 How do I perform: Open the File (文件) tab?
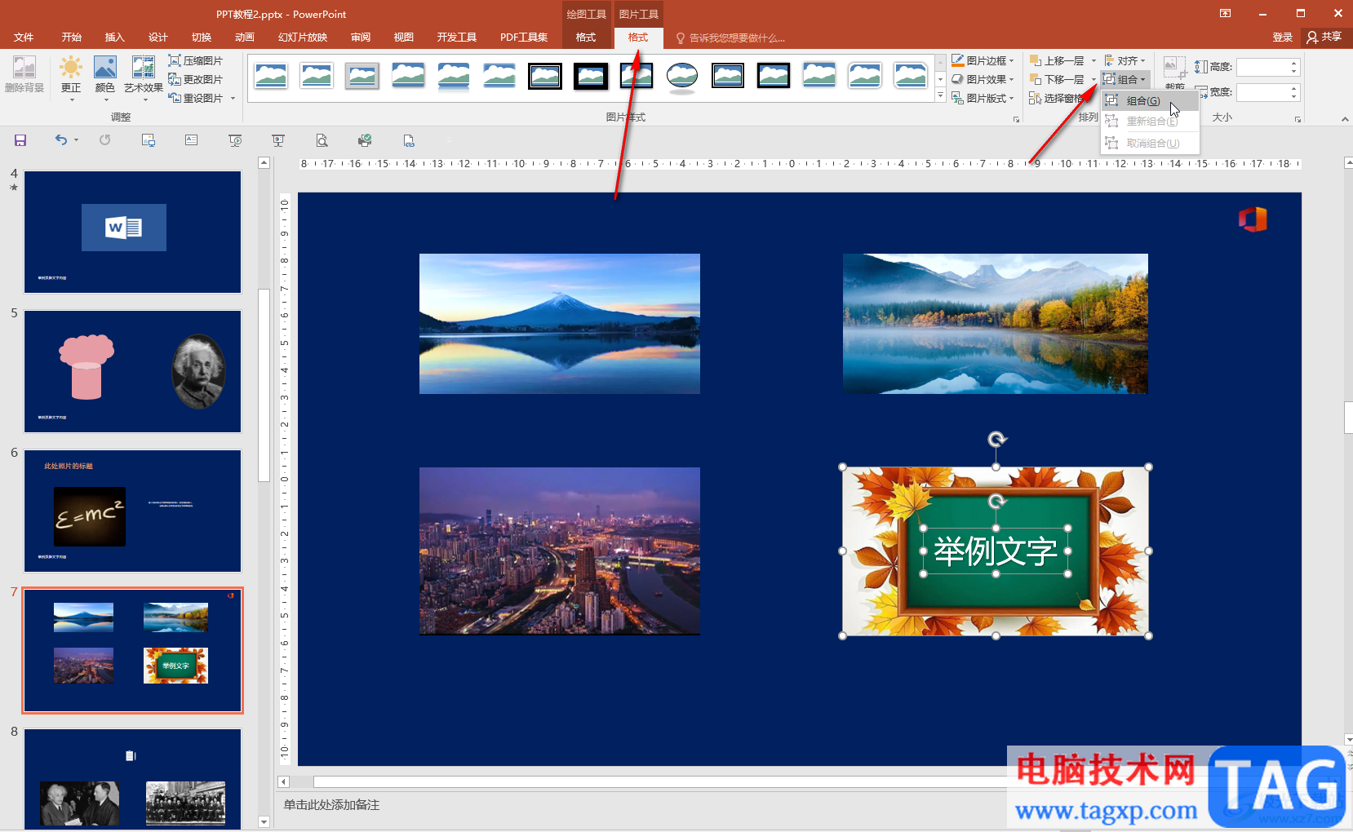point(24,38)
